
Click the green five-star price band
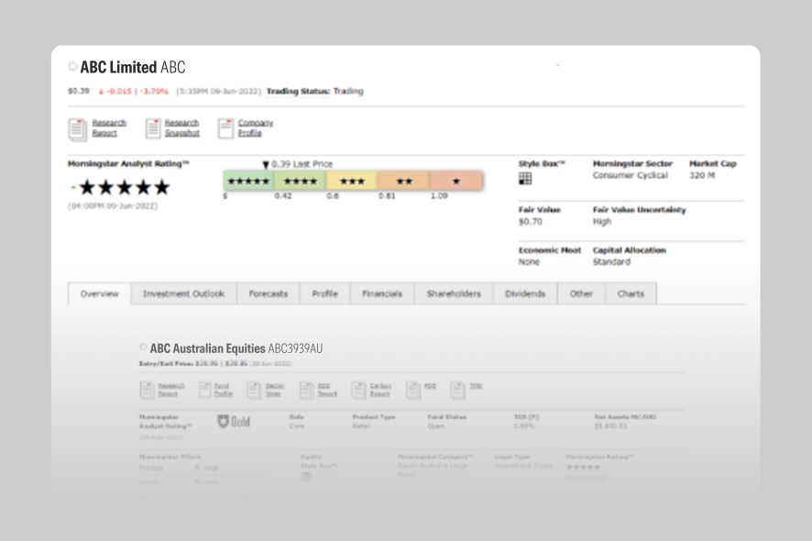248,181
